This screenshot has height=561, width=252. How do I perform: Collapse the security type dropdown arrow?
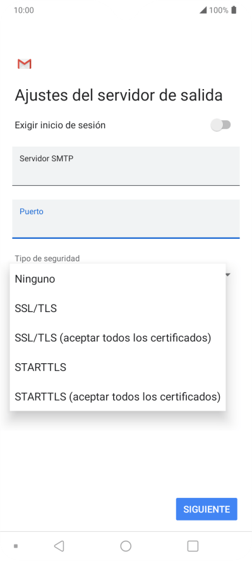click(228, 275)
